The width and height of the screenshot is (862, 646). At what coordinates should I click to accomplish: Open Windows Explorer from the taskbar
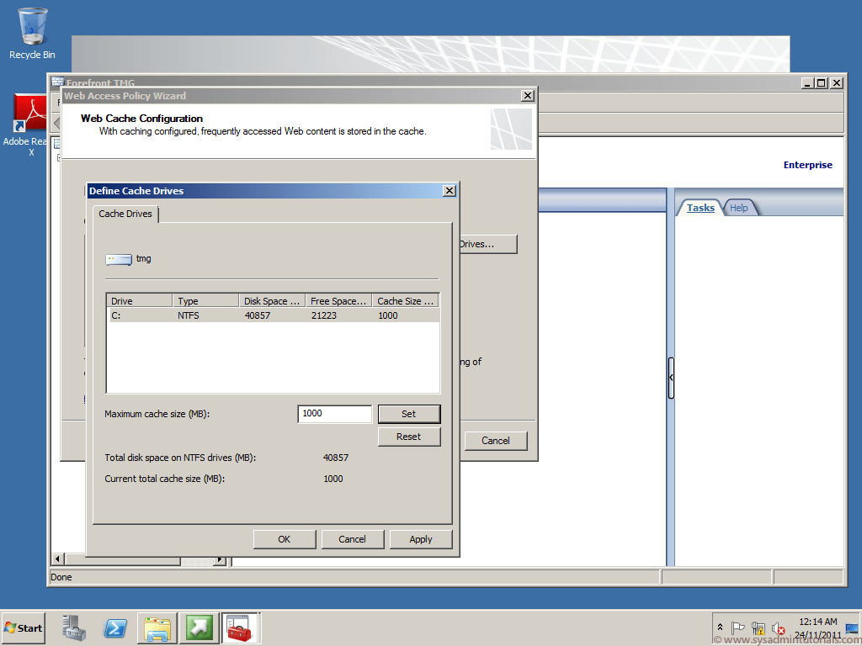coord(157,627)
